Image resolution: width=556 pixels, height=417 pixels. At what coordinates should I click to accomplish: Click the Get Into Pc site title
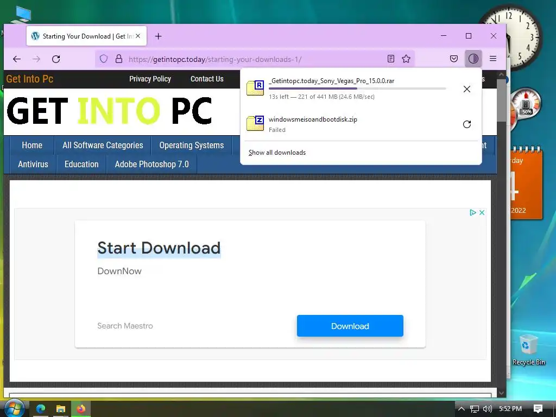coord(30,79)
